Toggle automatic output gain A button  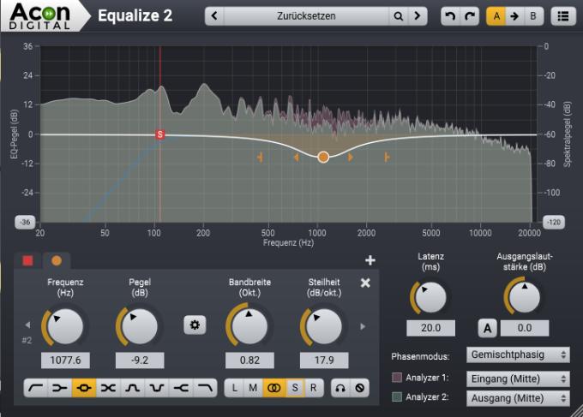tap(487, 328)
